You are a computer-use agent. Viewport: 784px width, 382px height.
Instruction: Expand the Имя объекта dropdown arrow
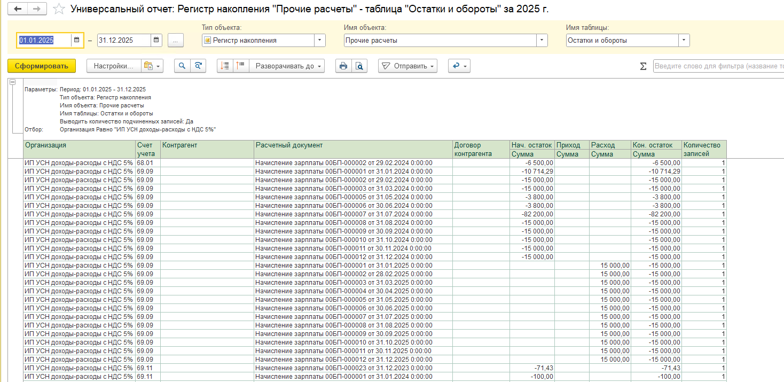tap(542, 40)
